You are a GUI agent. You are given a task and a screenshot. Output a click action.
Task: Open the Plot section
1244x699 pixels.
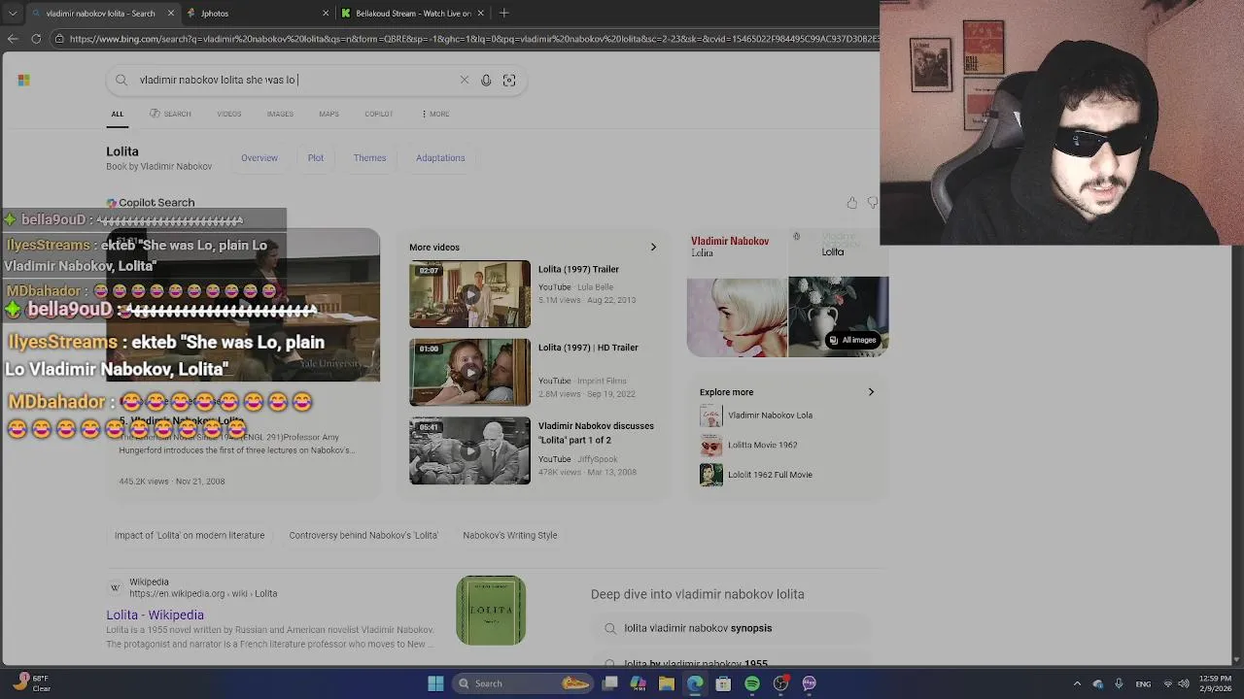[x=316, y=157]
